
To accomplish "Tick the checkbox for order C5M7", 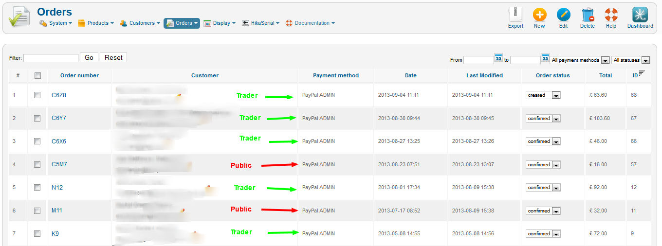I will (37, 164).
